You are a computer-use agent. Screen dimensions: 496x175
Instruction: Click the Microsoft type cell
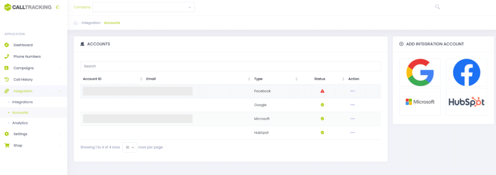261,119
